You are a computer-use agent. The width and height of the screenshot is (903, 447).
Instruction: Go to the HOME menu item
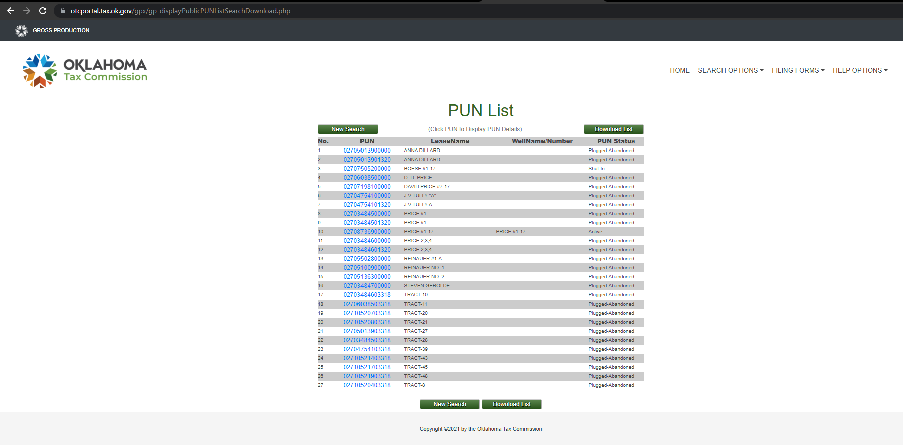(680, 70)
